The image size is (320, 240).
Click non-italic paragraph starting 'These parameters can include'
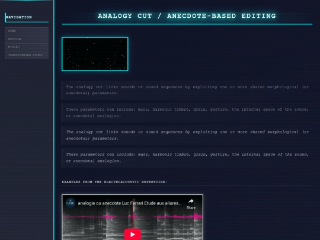click(x=187, y=113)
